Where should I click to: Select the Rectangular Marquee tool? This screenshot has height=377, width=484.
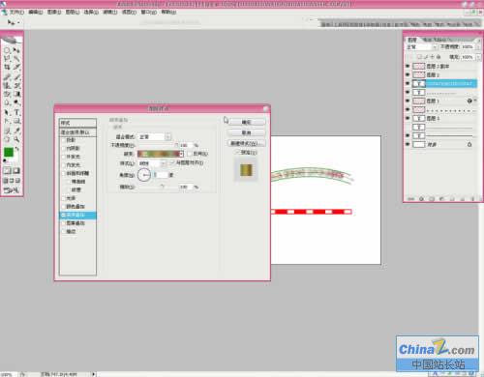pyautogui.click(x=7, y=50)
